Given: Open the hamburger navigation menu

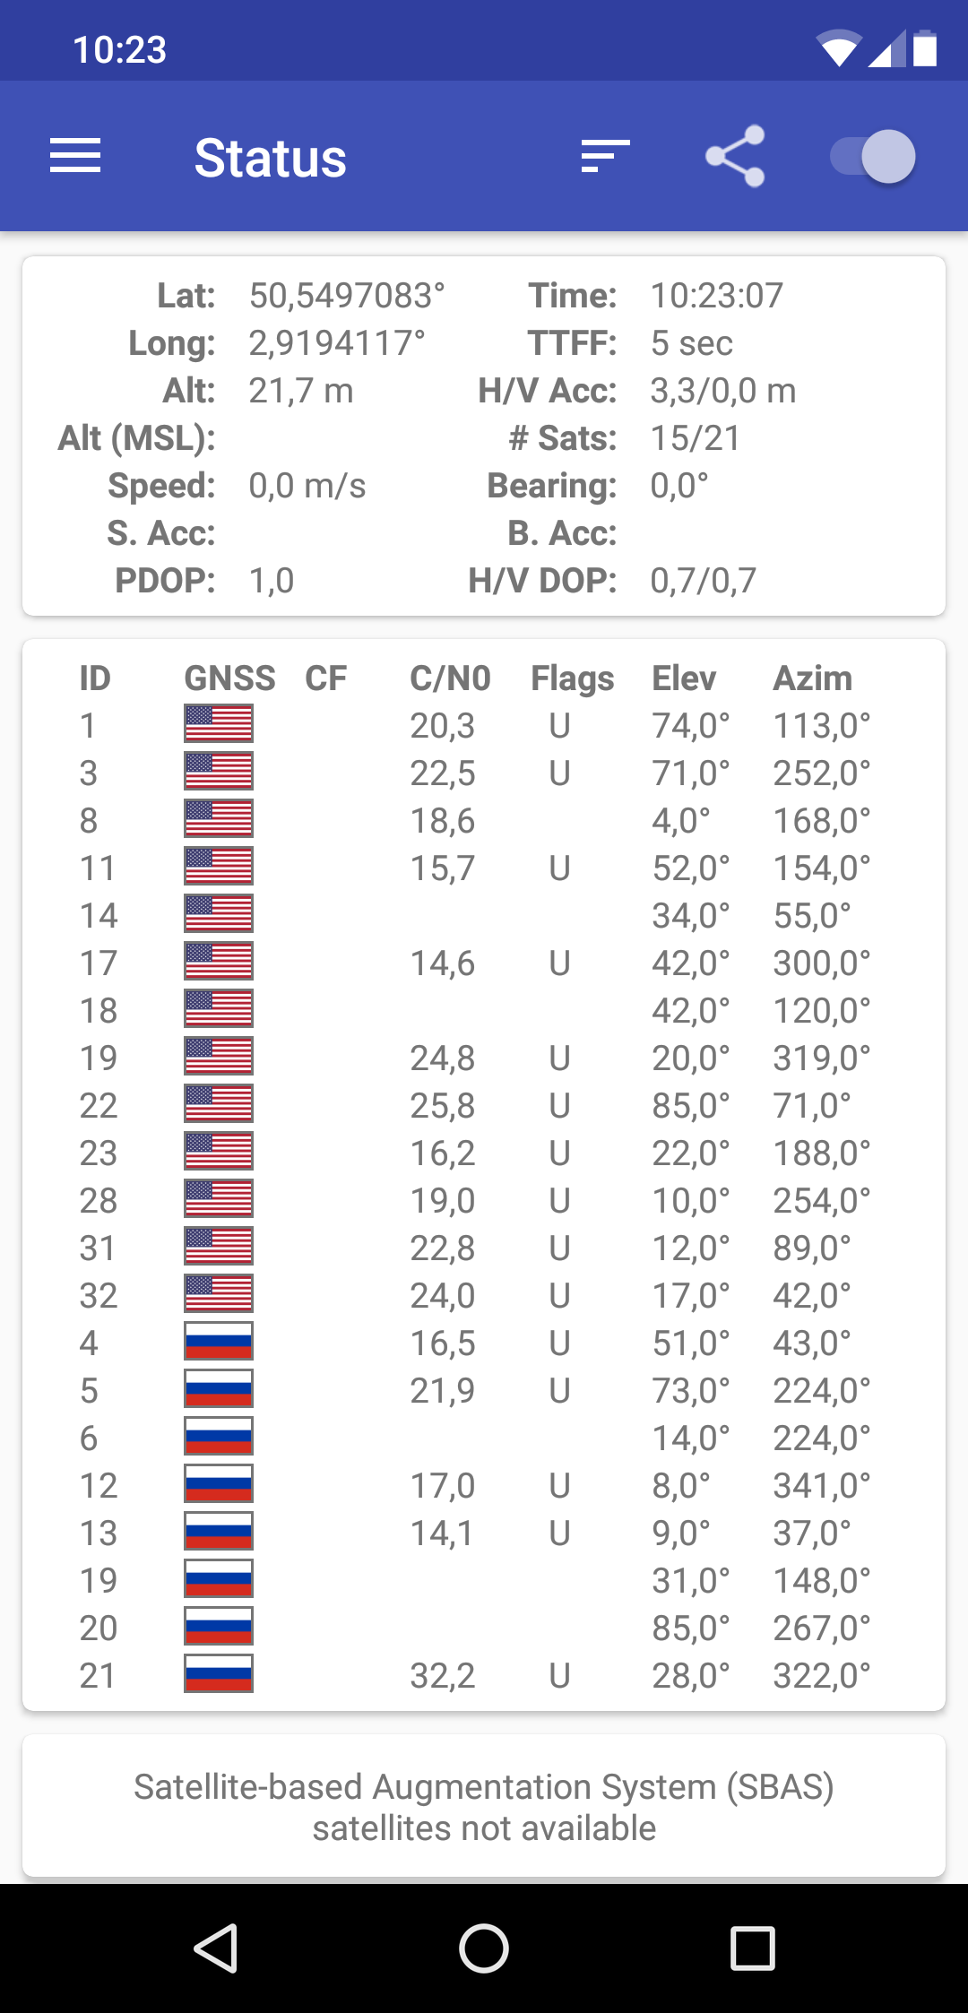Looking at the screenshot, I should click(75, 156).
